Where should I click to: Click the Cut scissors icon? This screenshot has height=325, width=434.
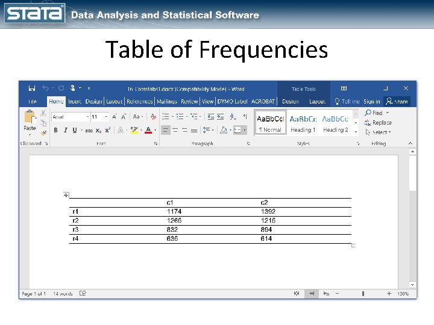(x=43, y=113)
